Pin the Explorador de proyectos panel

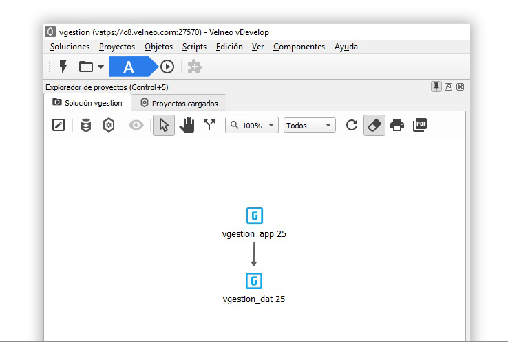click(436, 87)
